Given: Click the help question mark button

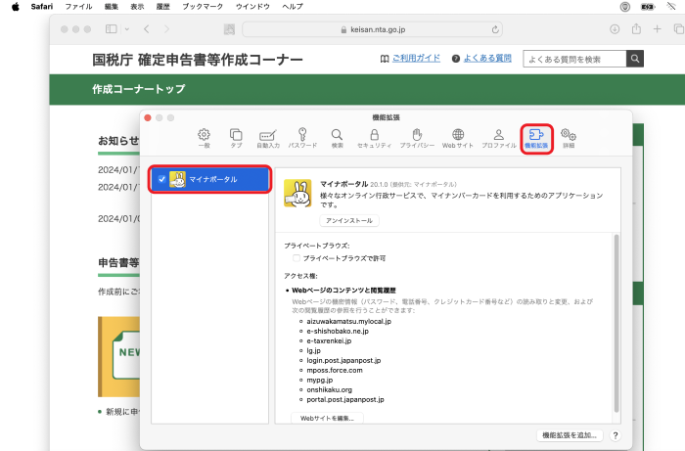Looking at the screenshot, I should 616,435.
